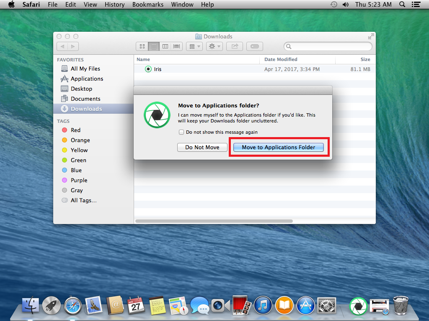The image size is (429, 321).
Task: Select All My Files in sidebar
Action: 93,69
